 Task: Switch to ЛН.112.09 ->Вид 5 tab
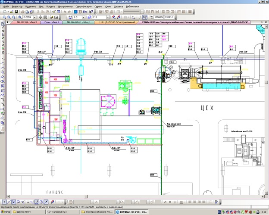26,22
